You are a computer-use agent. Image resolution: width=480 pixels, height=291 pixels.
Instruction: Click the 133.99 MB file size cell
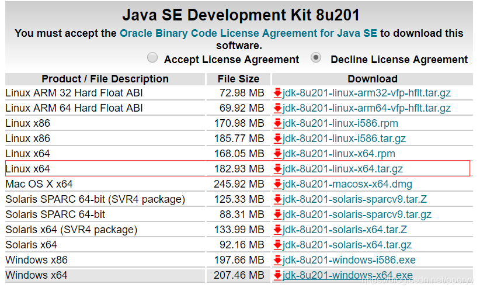coord(239,230)
